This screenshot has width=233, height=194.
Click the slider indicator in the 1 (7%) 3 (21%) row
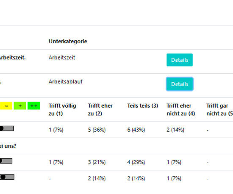click(6, 161)
